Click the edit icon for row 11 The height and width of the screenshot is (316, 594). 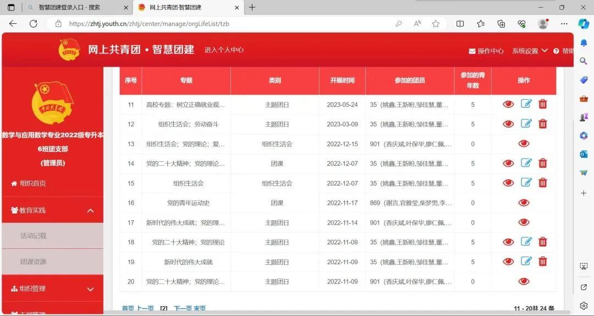(526, 104)
